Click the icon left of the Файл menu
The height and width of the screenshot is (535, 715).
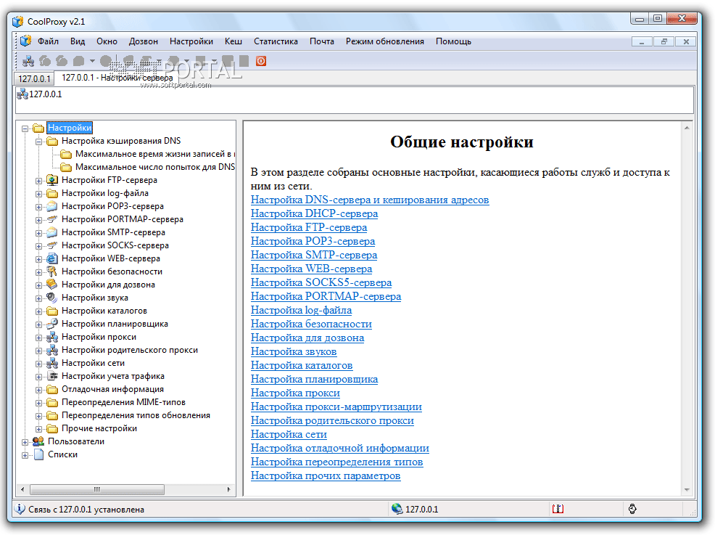click(x=26, y=41)
